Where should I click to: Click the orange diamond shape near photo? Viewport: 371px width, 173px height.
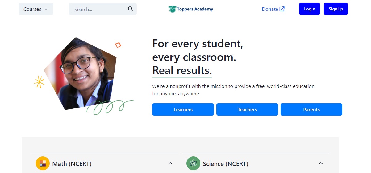pyautogui.click(x=118, y=45)
